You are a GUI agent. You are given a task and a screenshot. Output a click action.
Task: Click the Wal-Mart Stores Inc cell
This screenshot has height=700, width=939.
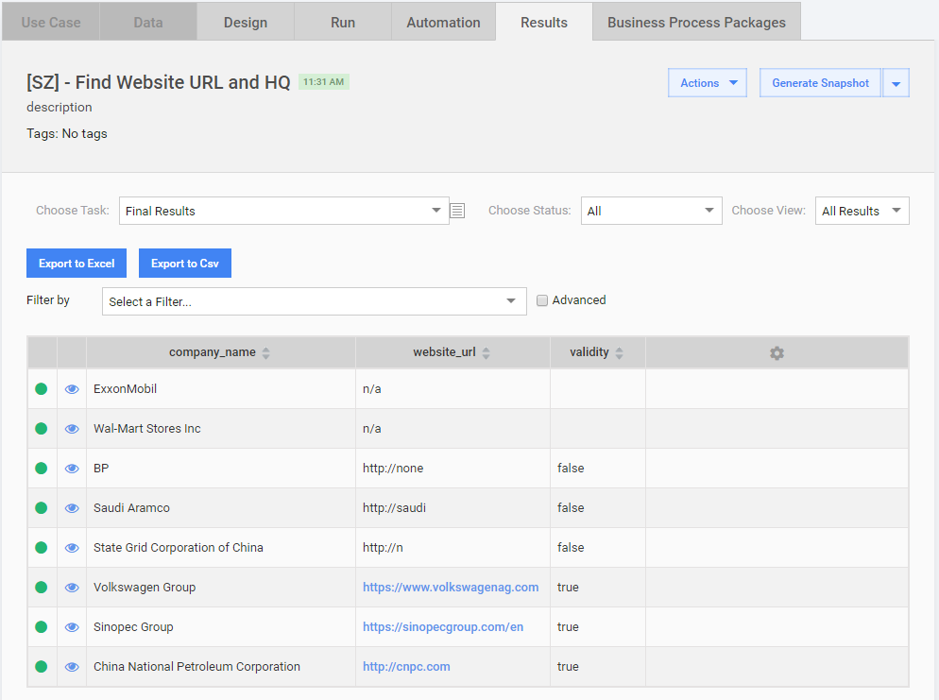[221, 429]
